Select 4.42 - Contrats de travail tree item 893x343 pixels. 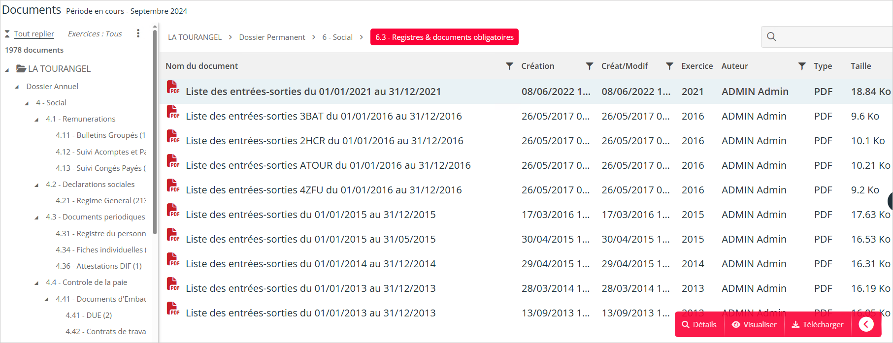click(x=105, y=331)
